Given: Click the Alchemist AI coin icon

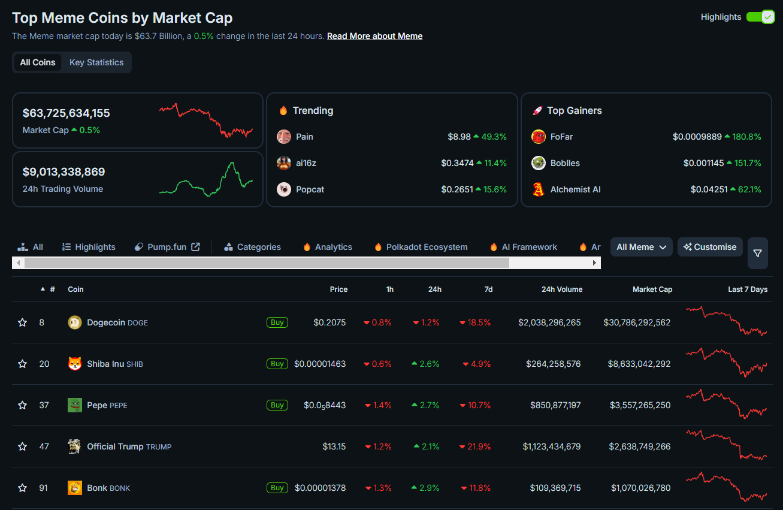Looking at the screenshot, I should pos(539,189).
